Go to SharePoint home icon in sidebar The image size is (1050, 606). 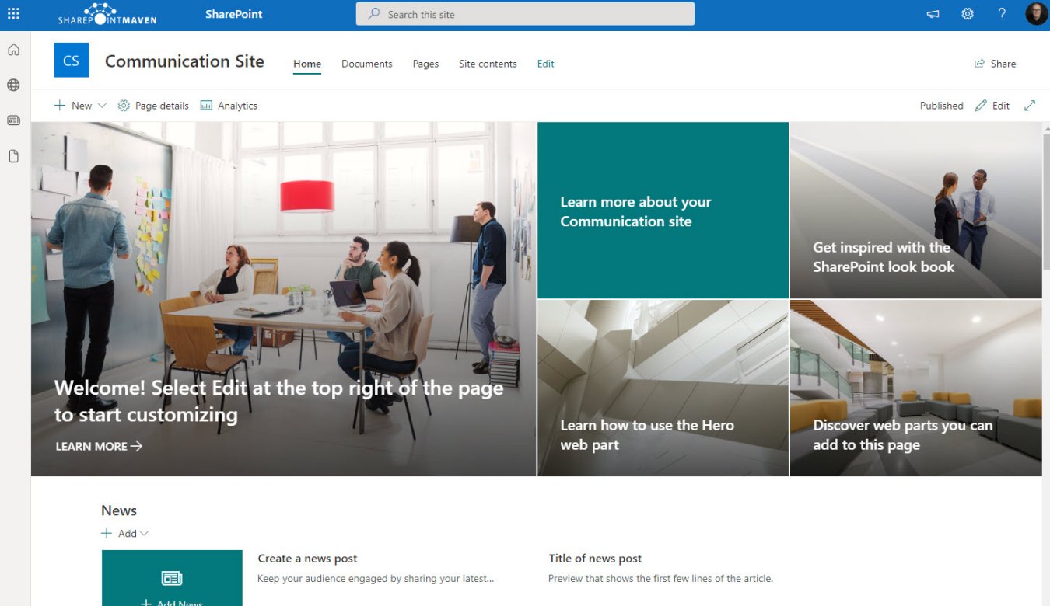pos(13,50)
